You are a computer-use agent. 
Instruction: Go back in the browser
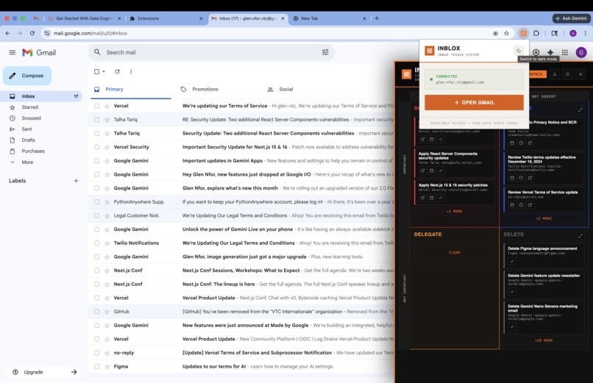coord(7,33)
